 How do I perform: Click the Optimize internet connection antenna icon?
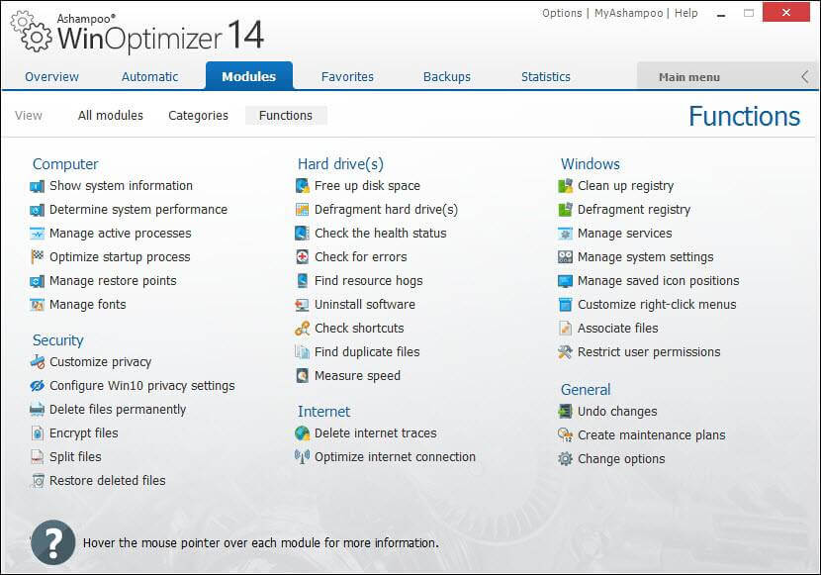point(302,457)
